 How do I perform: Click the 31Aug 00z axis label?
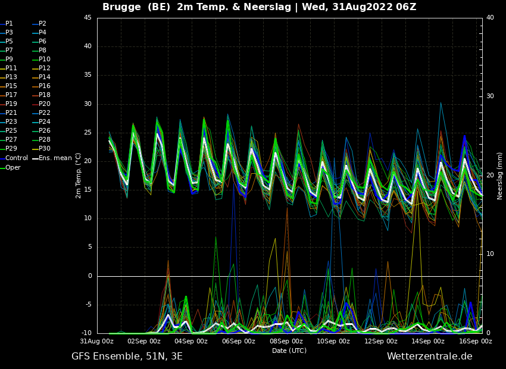click(97, 341)
